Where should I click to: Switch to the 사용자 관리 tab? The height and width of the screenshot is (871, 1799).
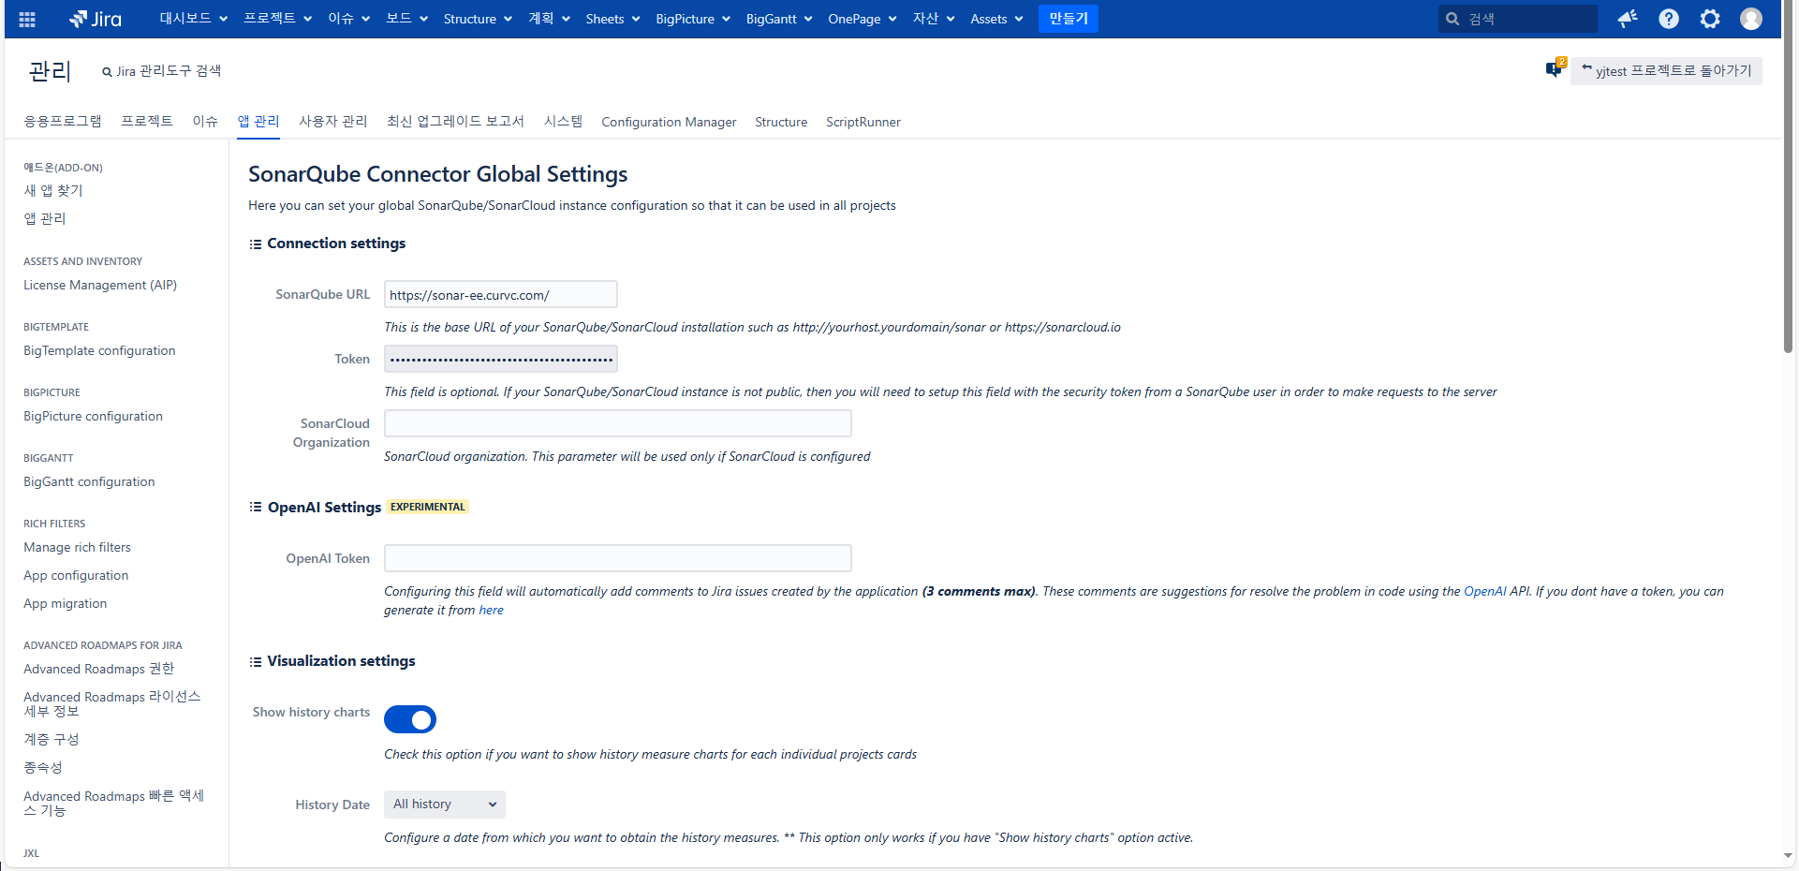pyautogui.click(x=333, y=122)
